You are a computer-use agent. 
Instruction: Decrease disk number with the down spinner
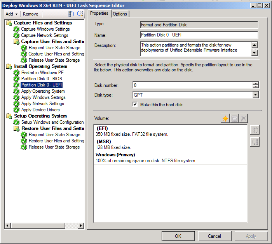[256, 87]
